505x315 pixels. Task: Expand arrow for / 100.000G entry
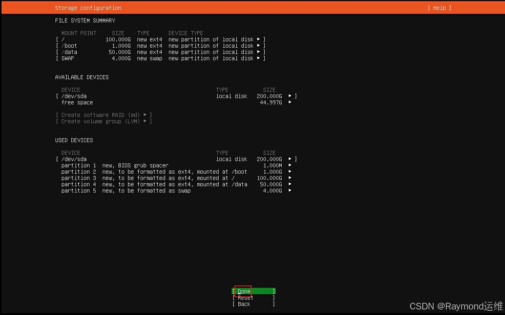tap(258, 39)
